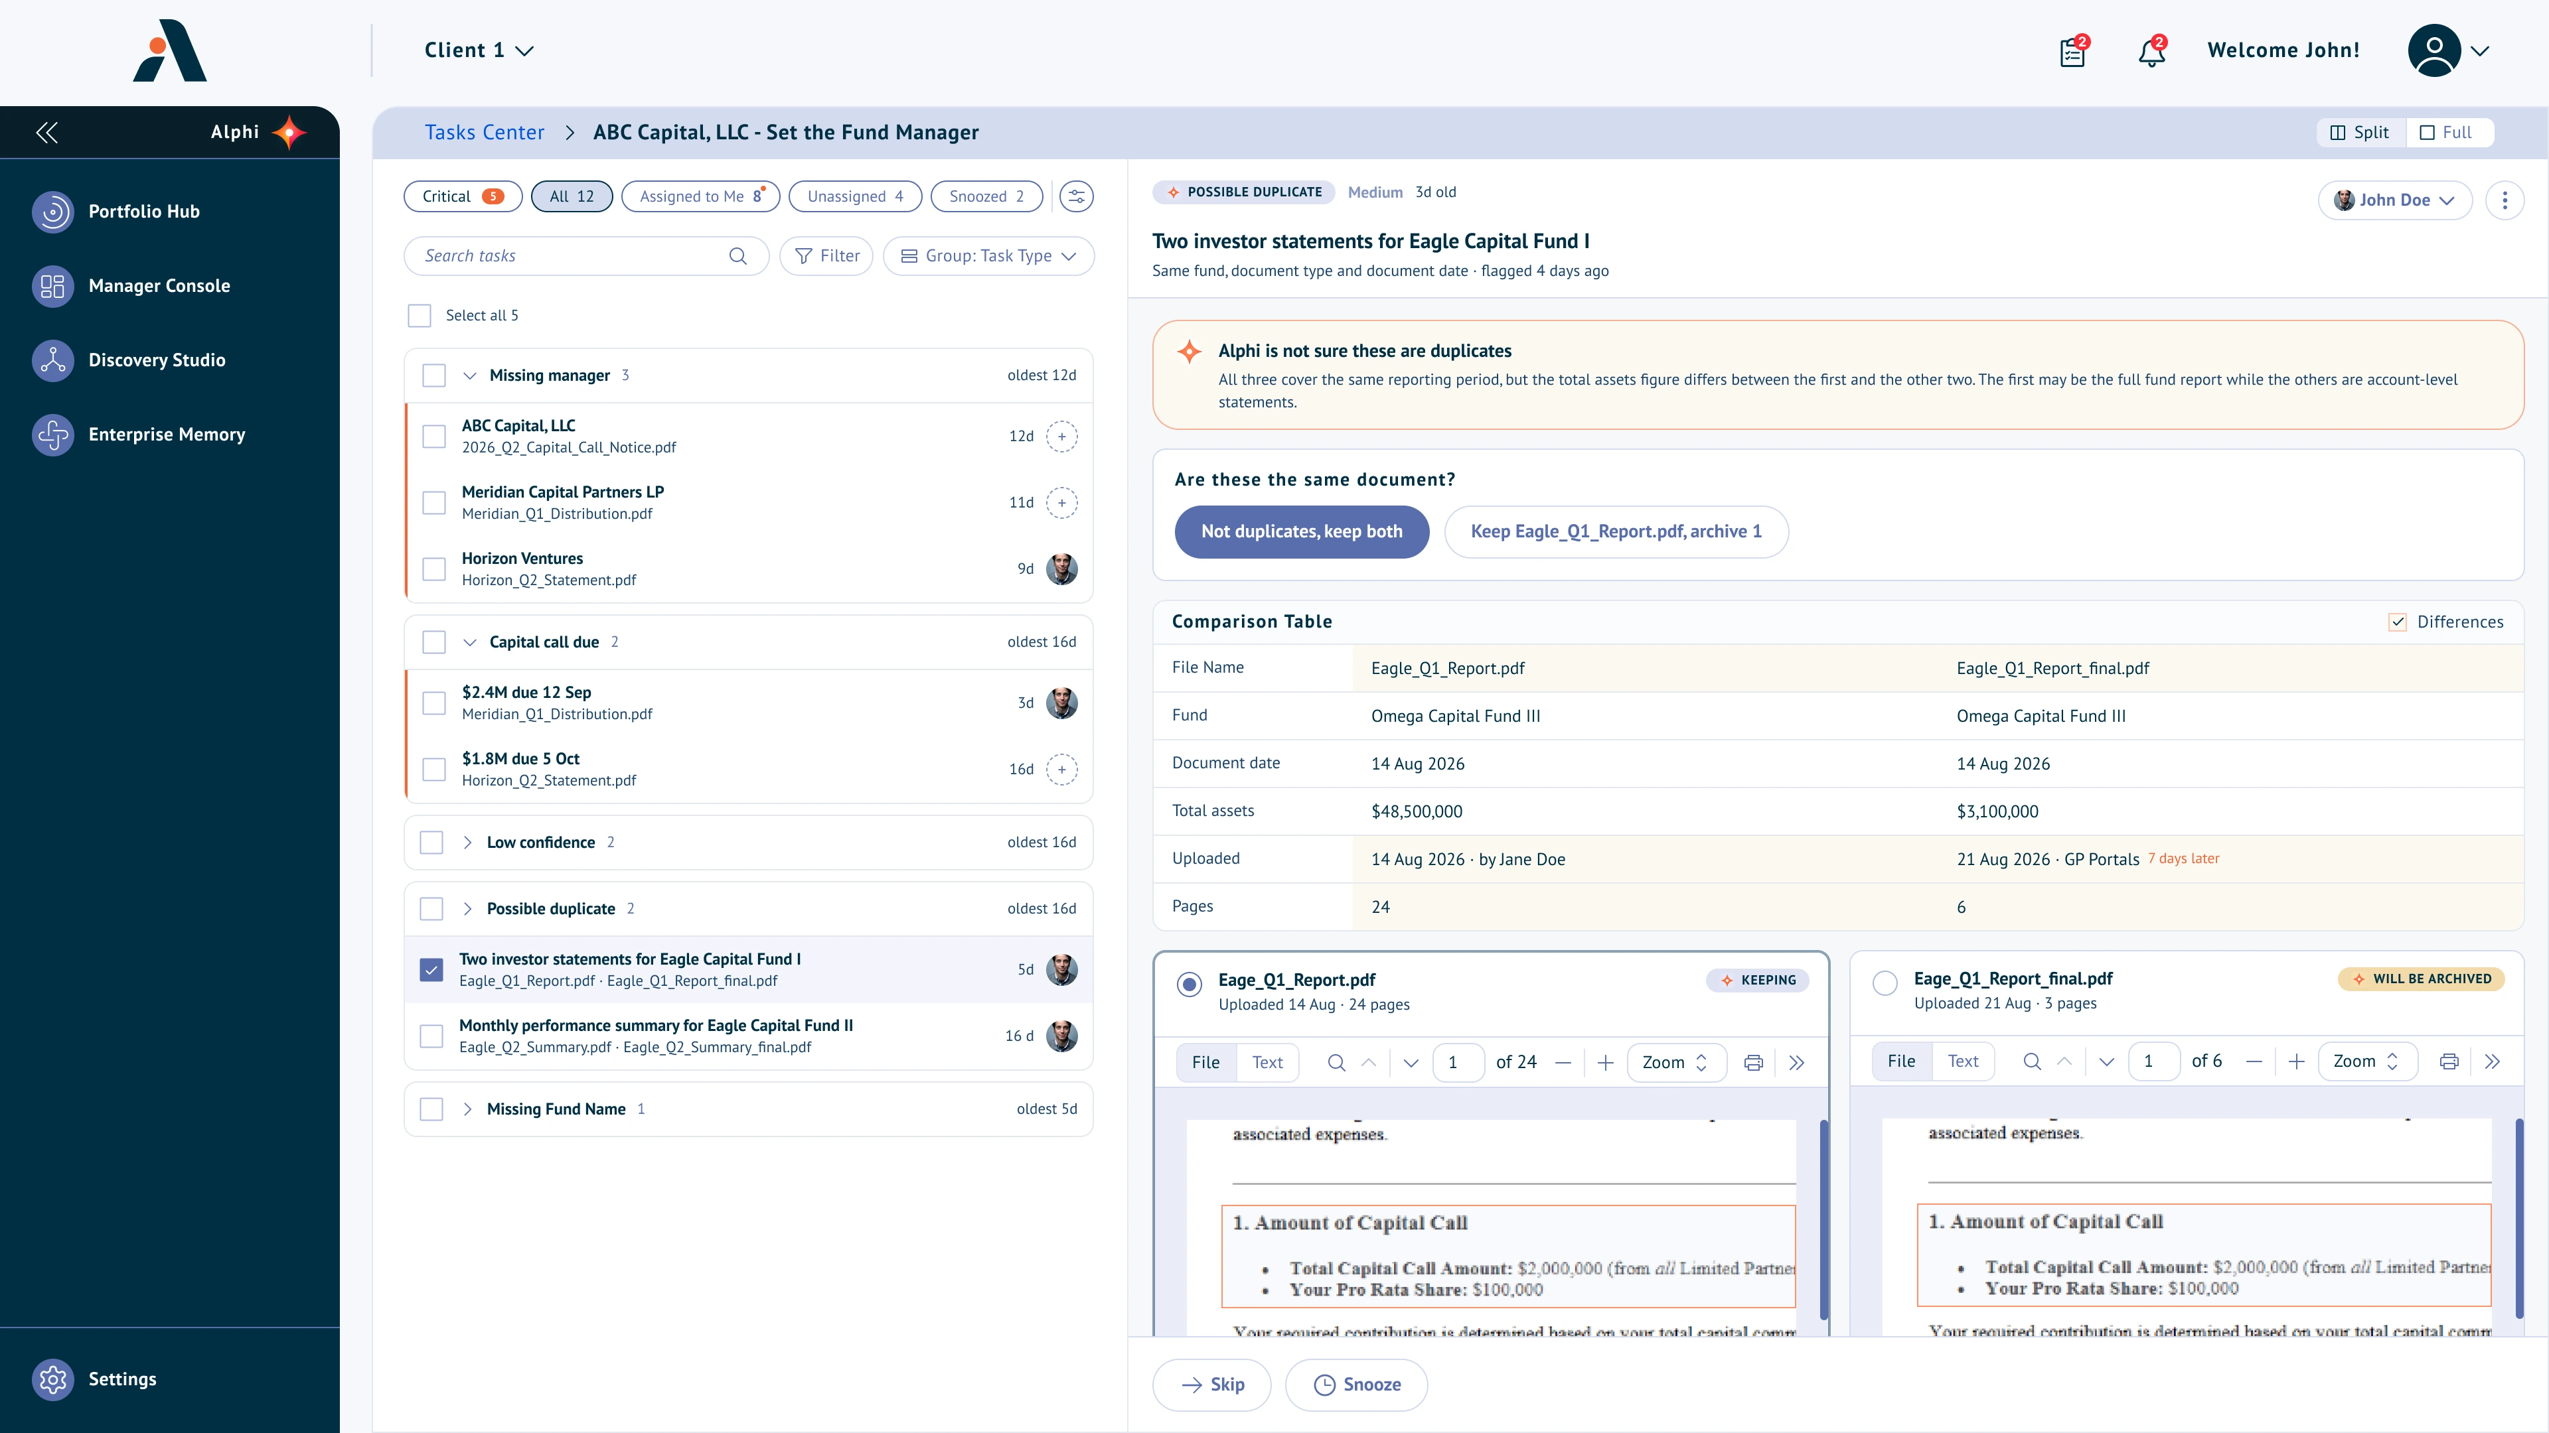The height and width of the screenshot is (1433, 2549).
Task: Assign user to ABC Capital, LLC task
Action: 1062,436
